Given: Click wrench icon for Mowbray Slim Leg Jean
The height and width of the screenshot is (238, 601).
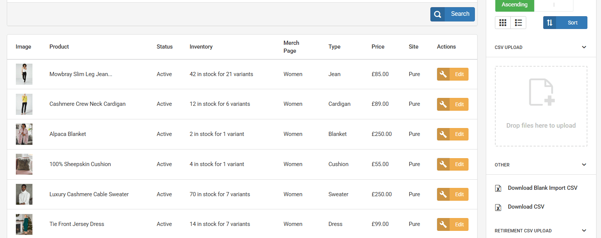Looking at the screenshot, I should tap(443, 74).
